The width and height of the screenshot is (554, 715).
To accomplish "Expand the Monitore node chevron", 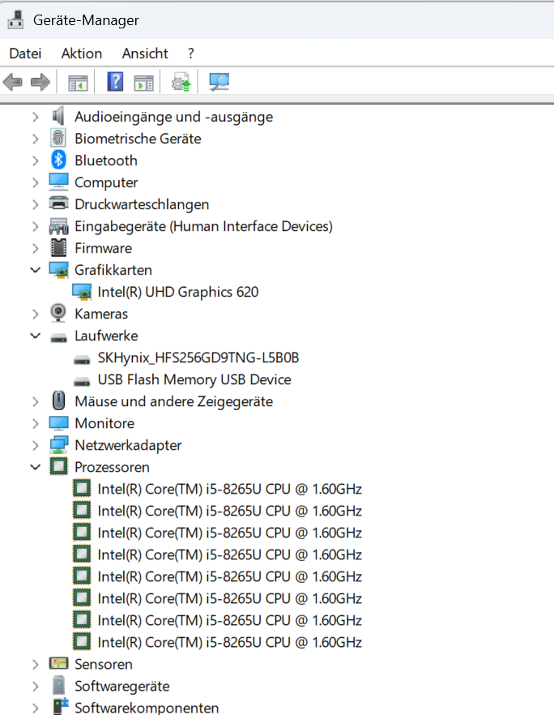I will pyautogui.click(x=36, y=424).
